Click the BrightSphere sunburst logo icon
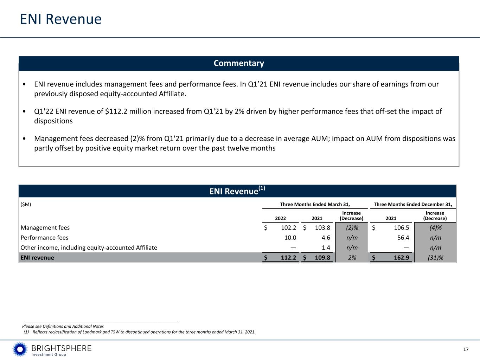The image size is (480, 360). [20, 349]
